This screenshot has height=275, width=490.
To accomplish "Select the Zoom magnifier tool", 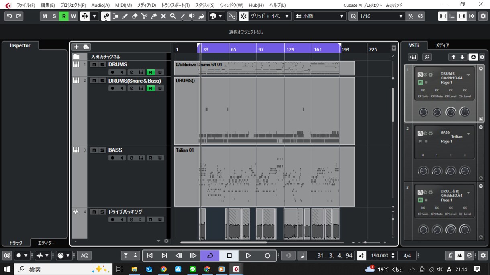I will 173,16.
